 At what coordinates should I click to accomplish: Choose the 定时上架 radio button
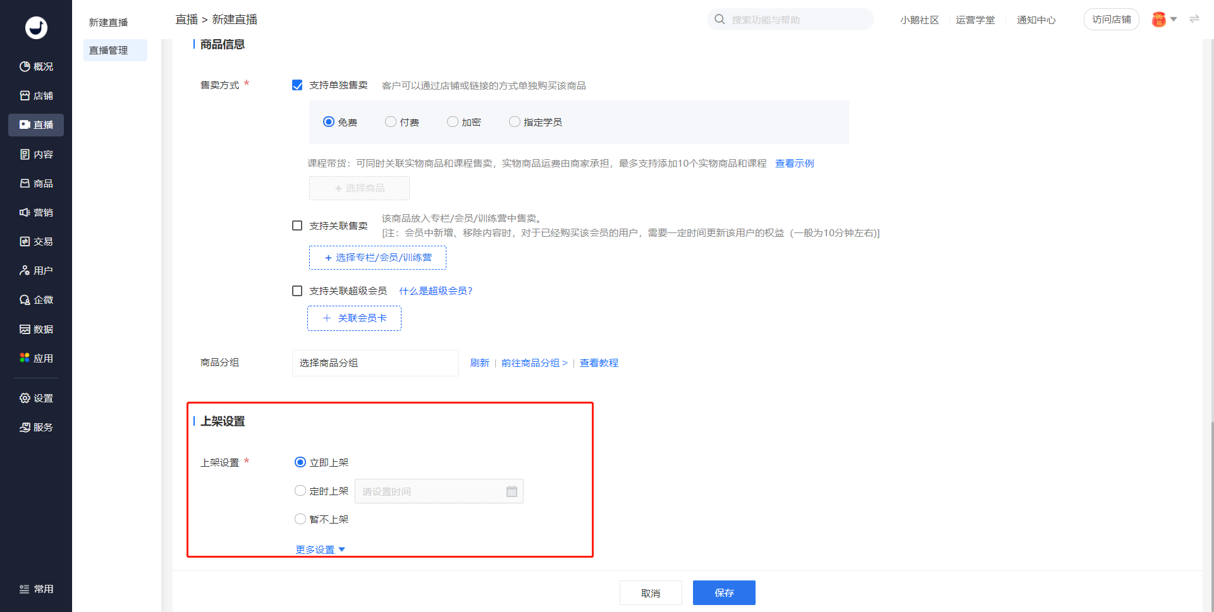(300, 491)
